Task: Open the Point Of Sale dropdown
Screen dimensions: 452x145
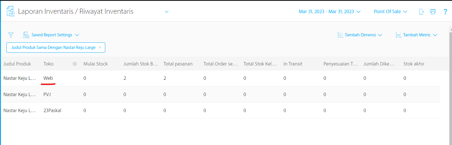Action: click(390, 12)
